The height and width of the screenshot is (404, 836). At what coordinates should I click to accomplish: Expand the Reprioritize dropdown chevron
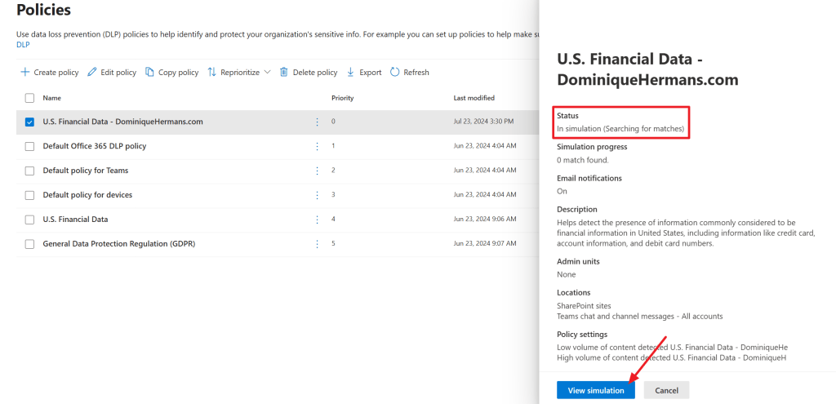point(267,73)
